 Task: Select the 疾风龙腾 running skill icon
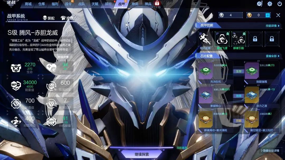(x=205, y=39)
